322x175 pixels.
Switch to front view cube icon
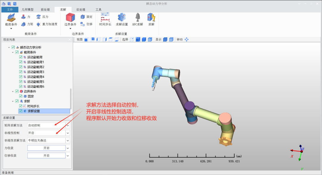(86, 39)
